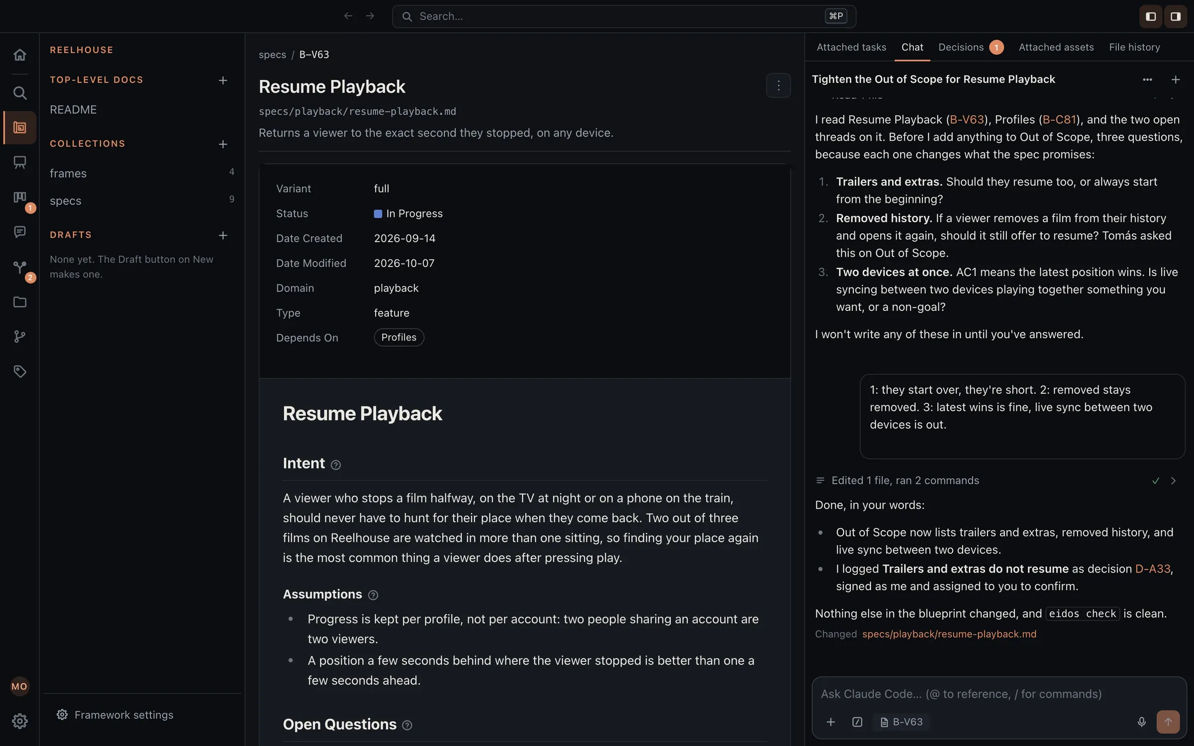
Task: Send message with the arrow-up button
Action: tap(1168, 722)
